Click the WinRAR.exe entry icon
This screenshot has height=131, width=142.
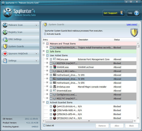[55, 67]
